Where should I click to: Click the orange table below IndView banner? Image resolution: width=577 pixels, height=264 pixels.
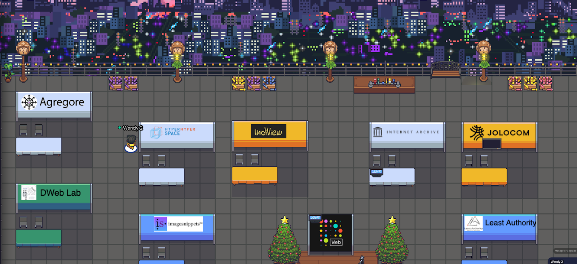[255, 176]
